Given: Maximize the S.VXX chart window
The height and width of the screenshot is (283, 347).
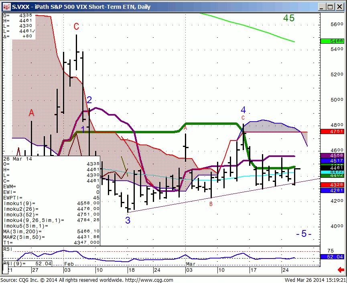Looking at the screenshot, I should click(x=330, y=7).
